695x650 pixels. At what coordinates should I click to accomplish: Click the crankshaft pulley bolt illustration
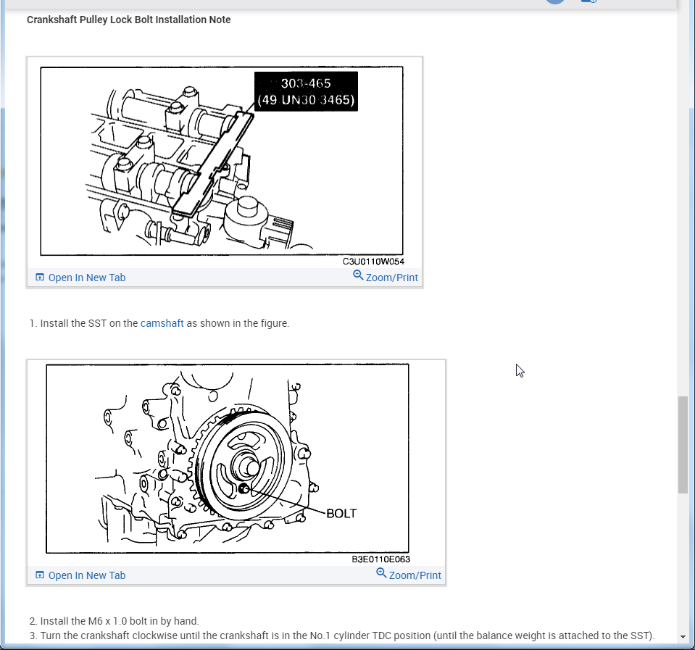(228, 459)
